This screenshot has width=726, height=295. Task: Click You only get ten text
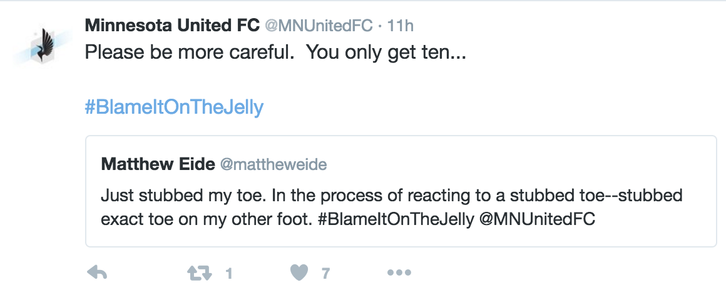click(x=386, y=53)
